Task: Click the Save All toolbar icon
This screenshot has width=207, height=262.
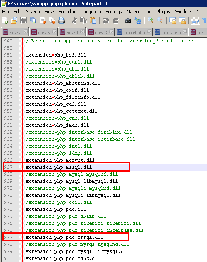Action: click(33, 20)
